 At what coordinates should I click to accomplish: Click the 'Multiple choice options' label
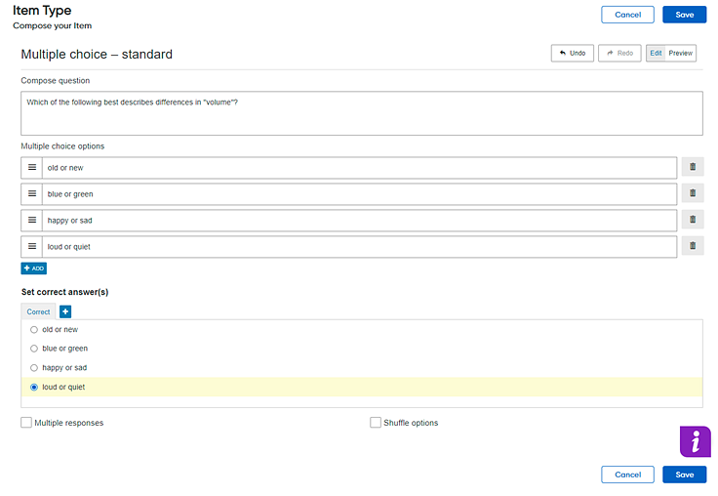pyautogui.click(x=62, y=146)
